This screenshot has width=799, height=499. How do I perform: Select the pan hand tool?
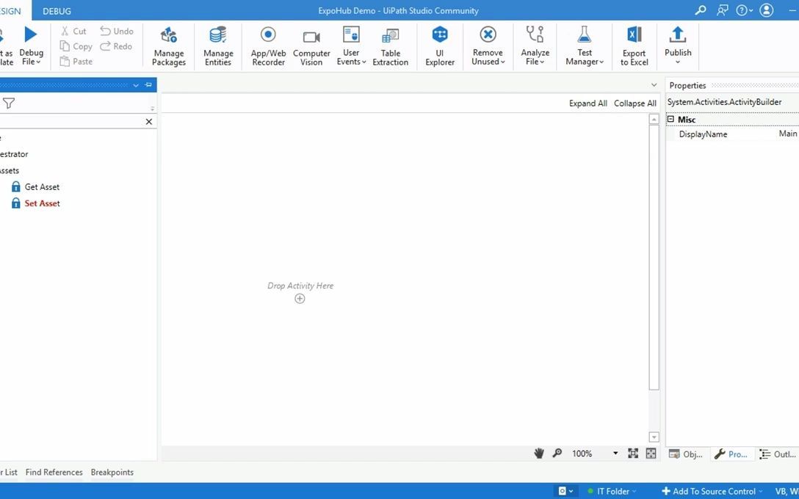point(538,454)
